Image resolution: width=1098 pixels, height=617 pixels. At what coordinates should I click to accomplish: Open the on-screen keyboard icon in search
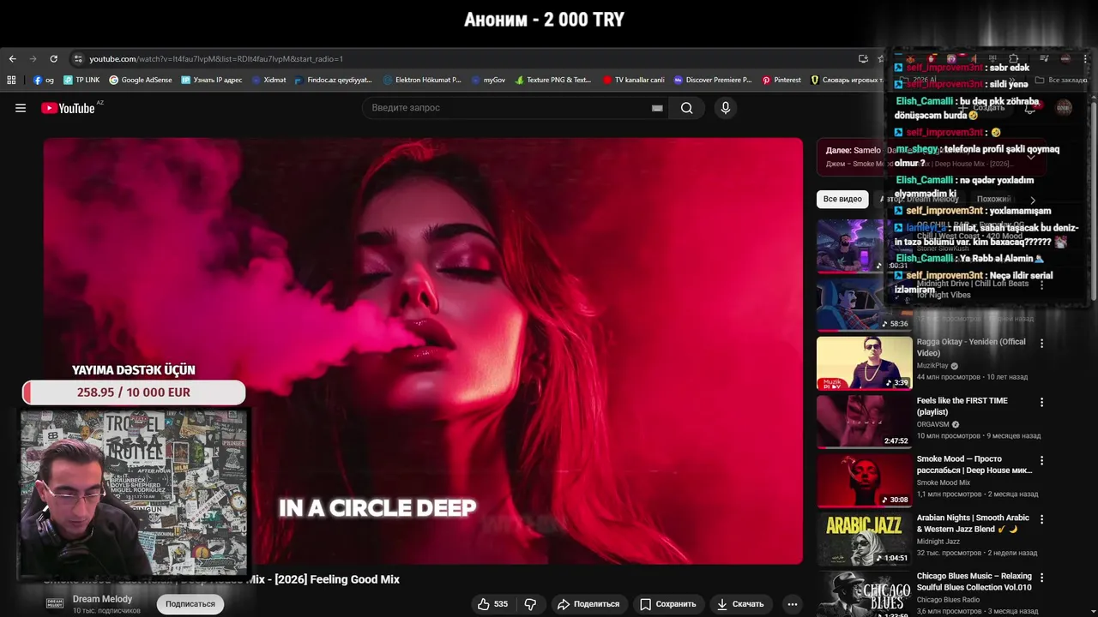click(x=657, y=108)
